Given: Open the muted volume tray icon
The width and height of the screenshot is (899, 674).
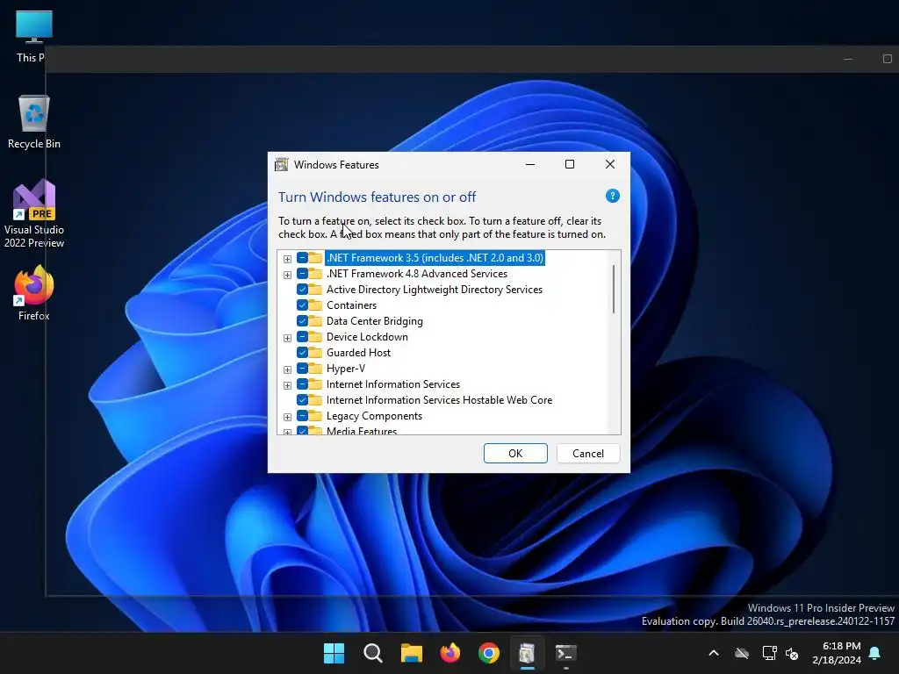Looking at the screenshot, I should (793, 653).
